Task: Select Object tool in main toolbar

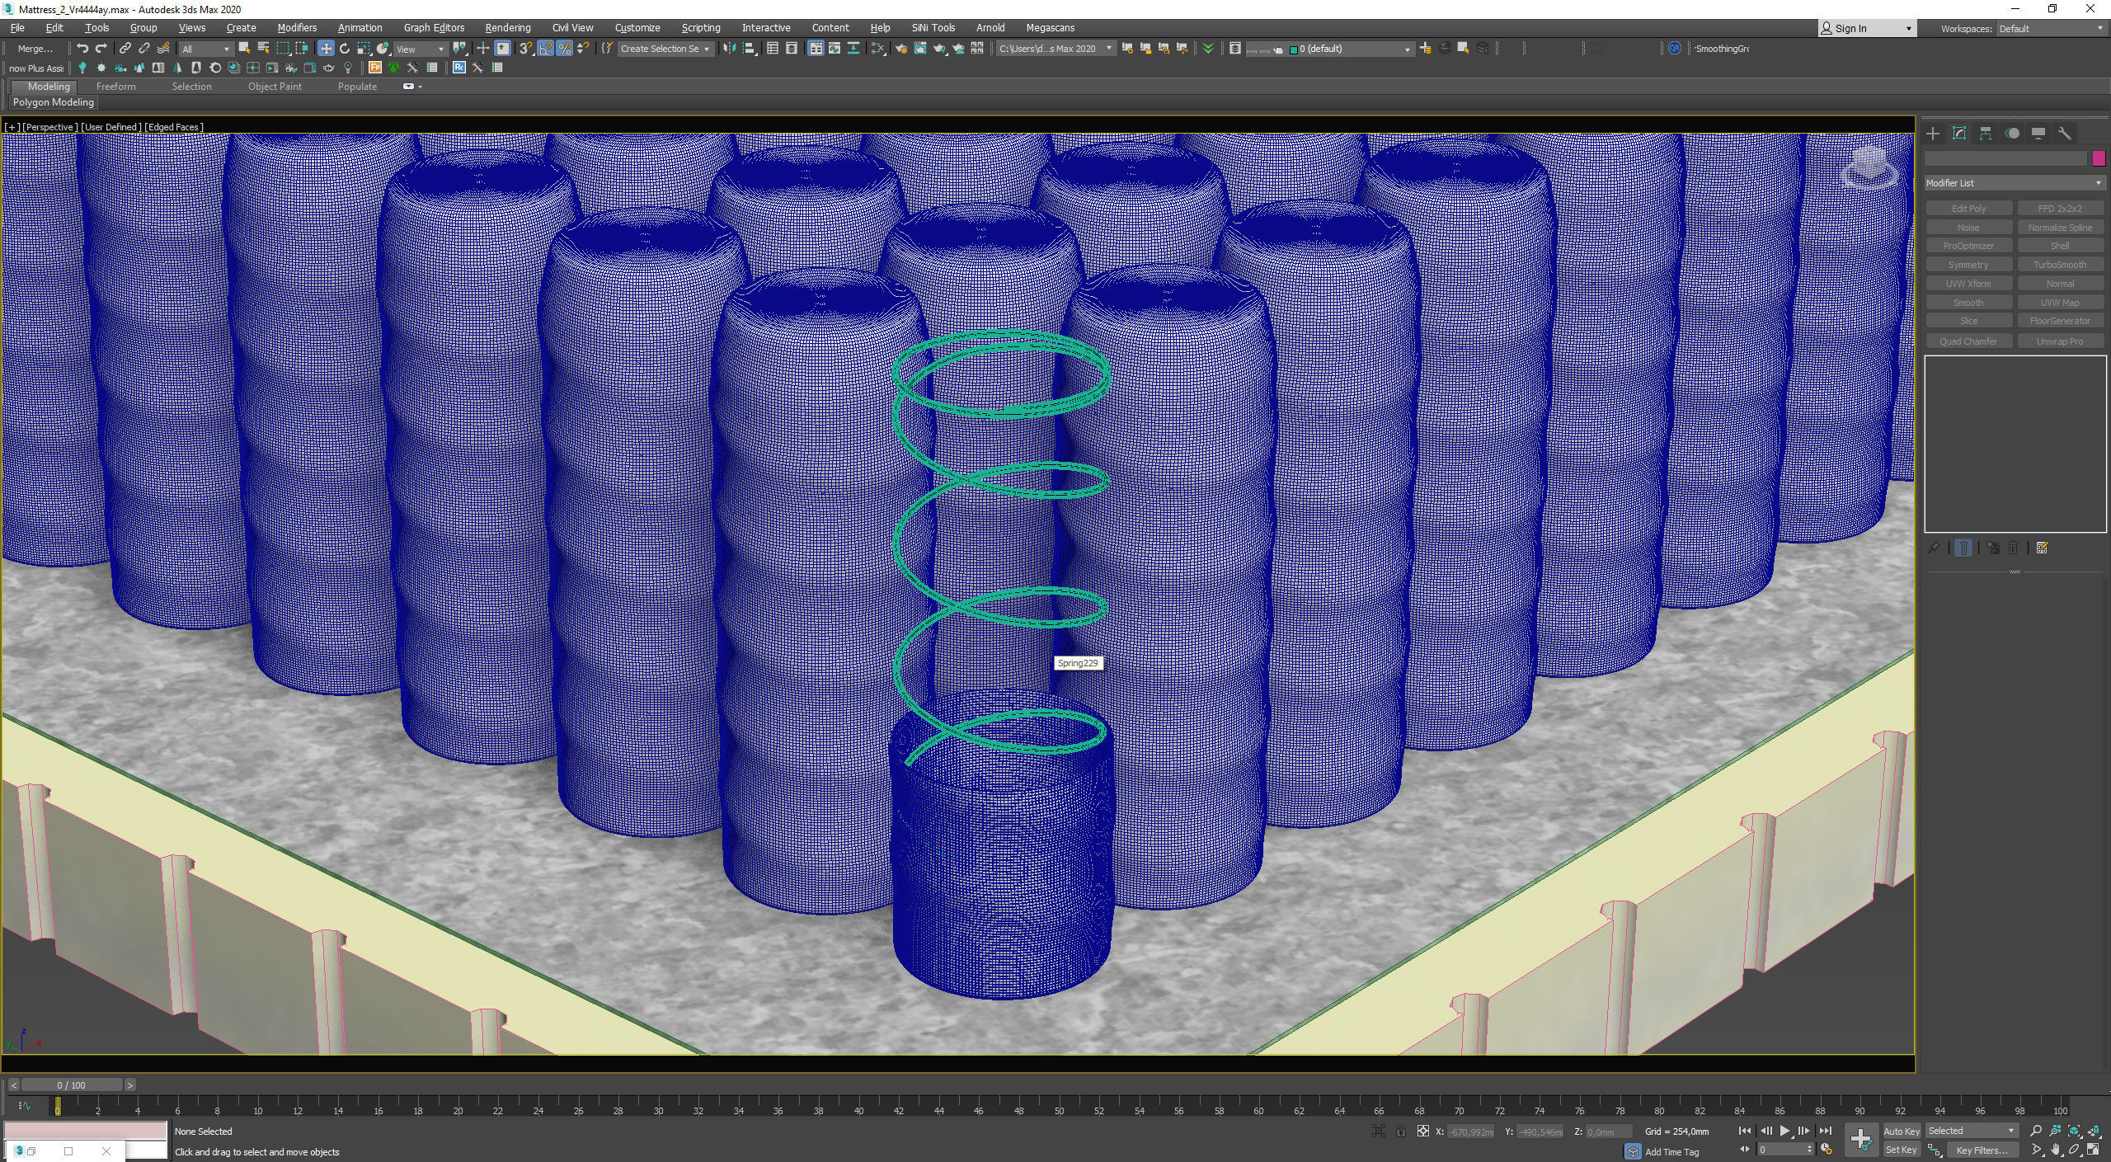Action: coord(244,49)
